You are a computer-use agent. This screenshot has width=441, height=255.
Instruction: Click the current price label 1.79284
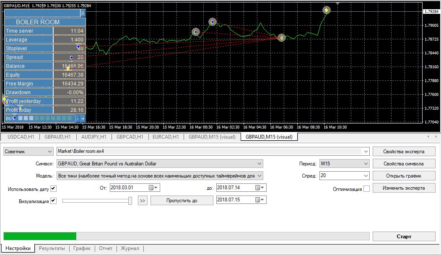(x=431, y=11)
